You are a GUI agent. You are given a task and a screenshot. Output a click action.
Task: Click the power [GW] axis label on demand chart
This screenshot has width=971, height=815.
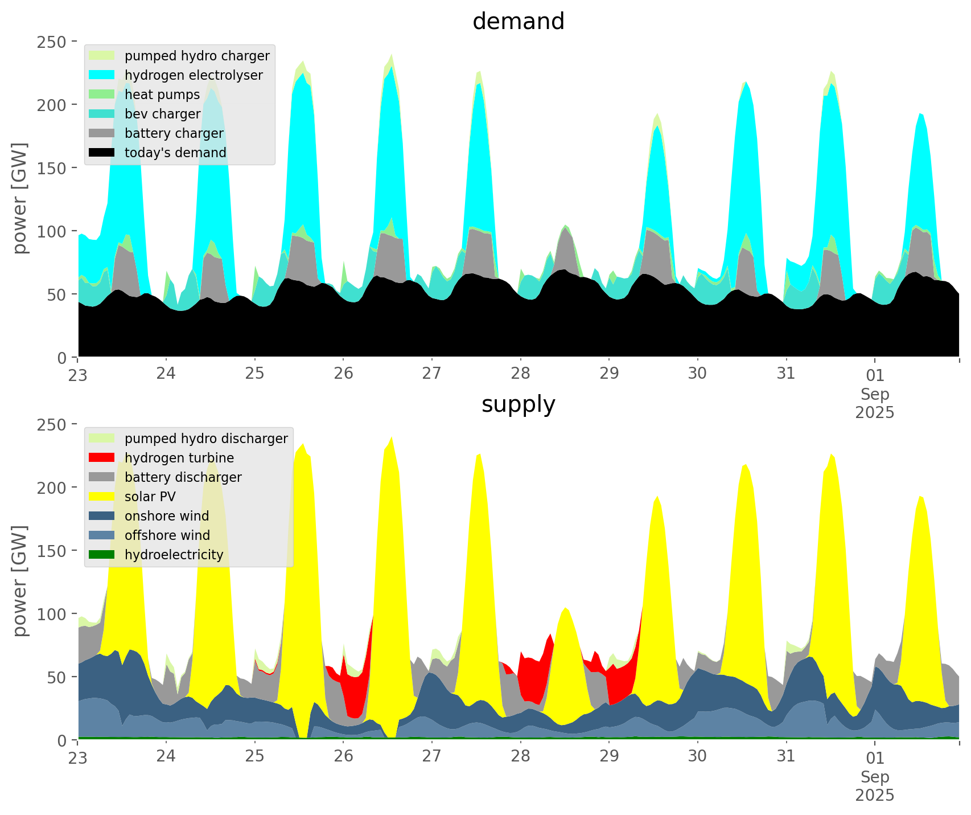20,198
